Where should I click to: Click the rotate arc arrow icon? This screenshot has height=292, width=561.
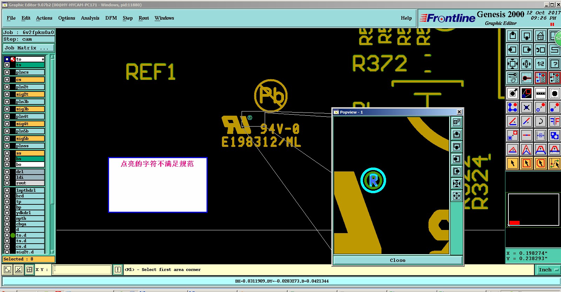541,121
